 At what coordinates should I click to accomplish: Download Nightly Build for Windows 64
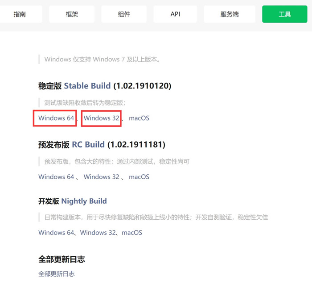point(56,233)
